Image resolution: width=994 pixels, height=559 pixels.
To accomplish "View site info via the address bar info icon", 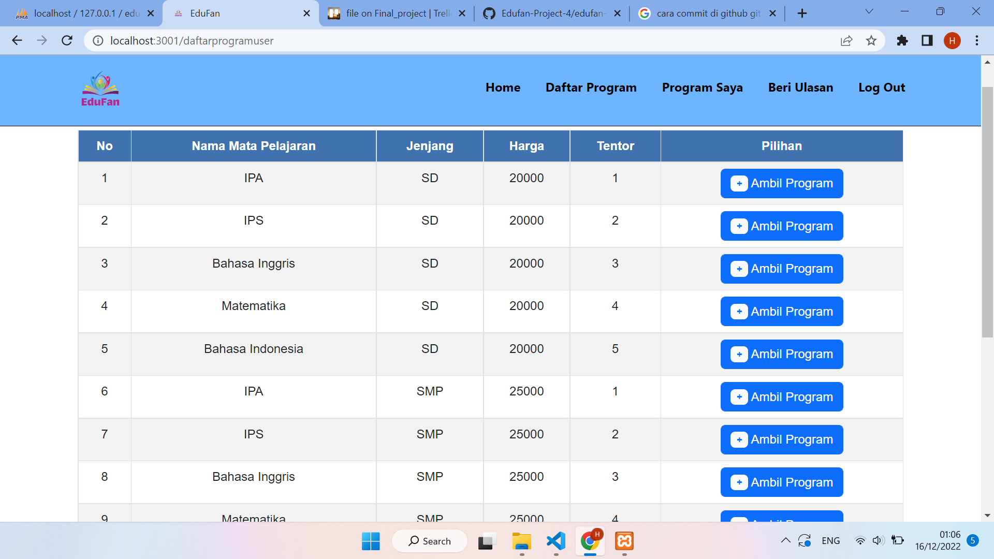I will tap(98, 40).
